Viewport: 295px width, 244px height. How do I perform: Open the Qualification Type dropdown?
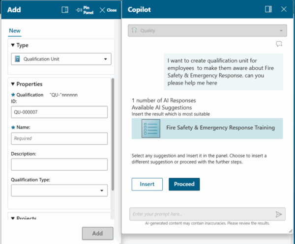coord(102,190)
